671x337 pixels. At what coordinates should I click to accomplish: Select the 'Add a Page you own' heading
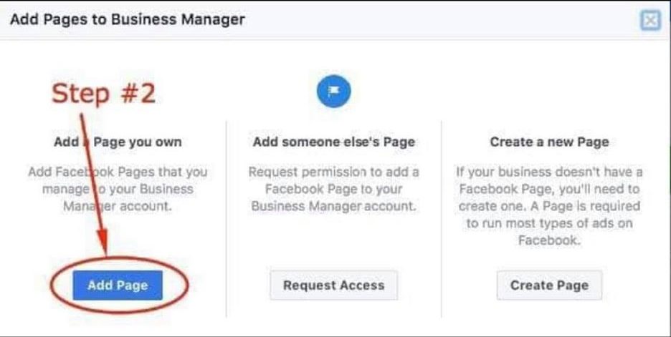click(x=118, y=142)
